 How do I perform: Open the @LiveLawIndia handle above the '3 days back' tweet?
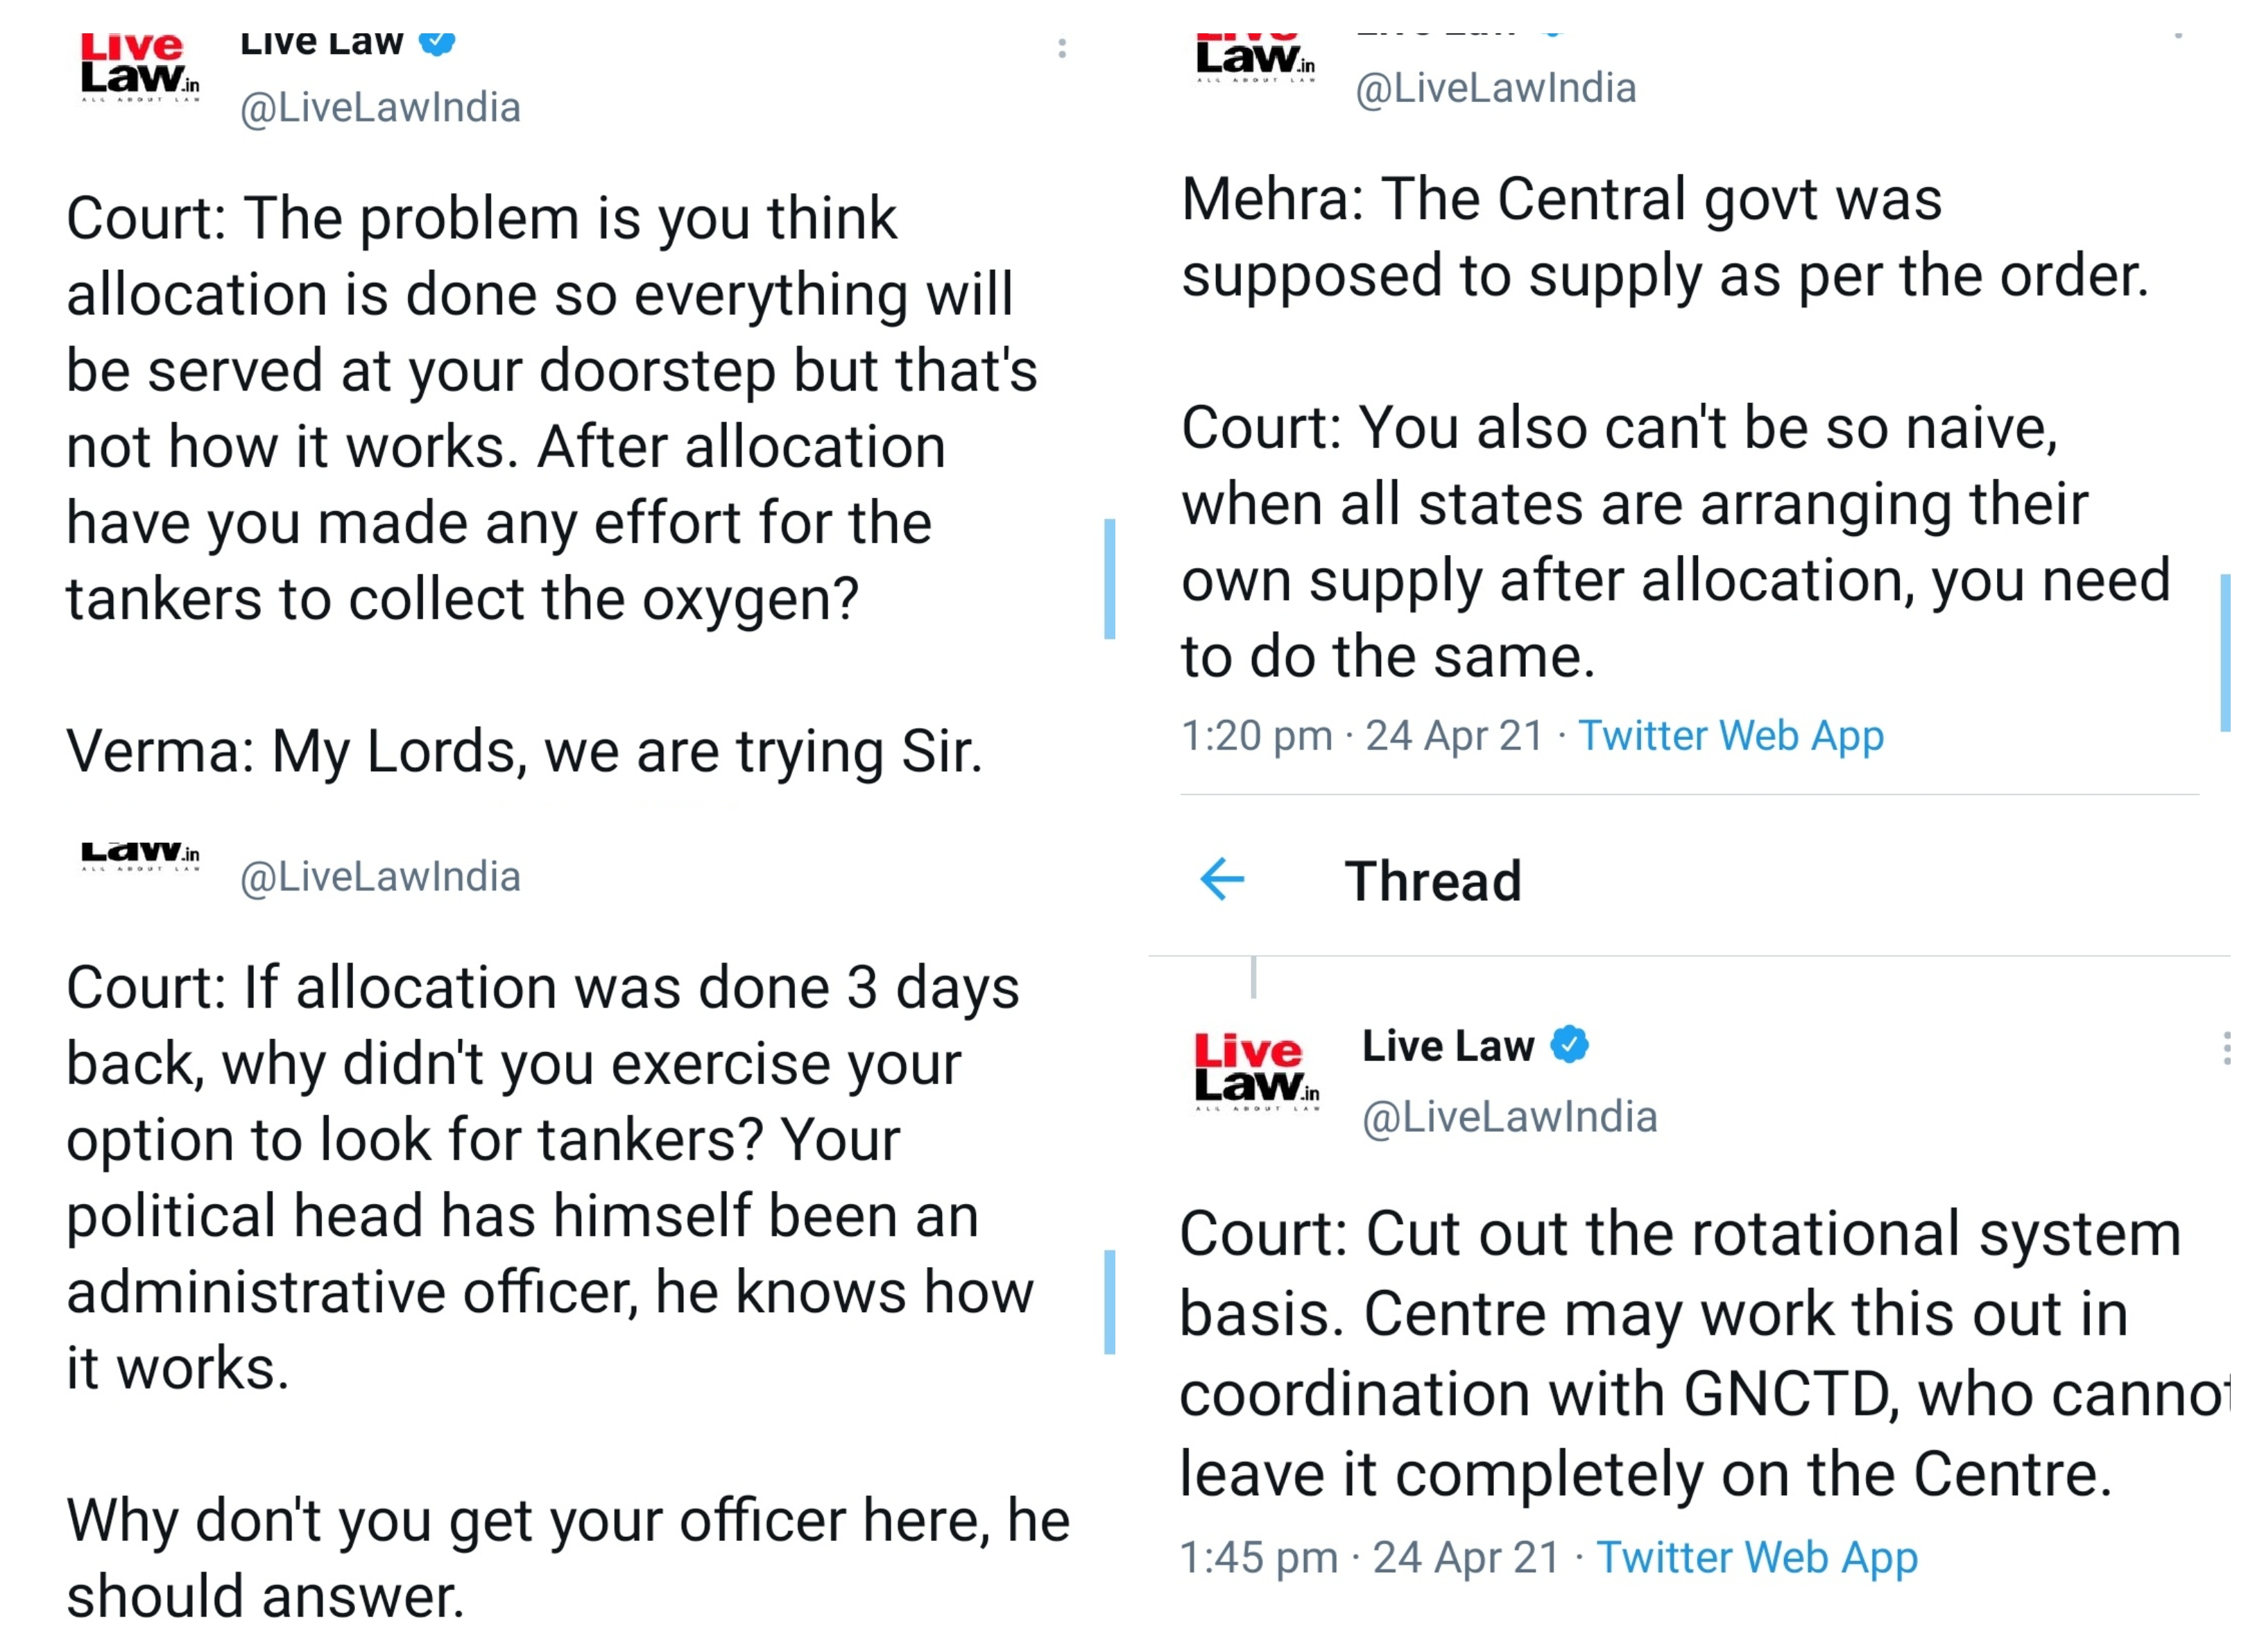pos(380,877)
